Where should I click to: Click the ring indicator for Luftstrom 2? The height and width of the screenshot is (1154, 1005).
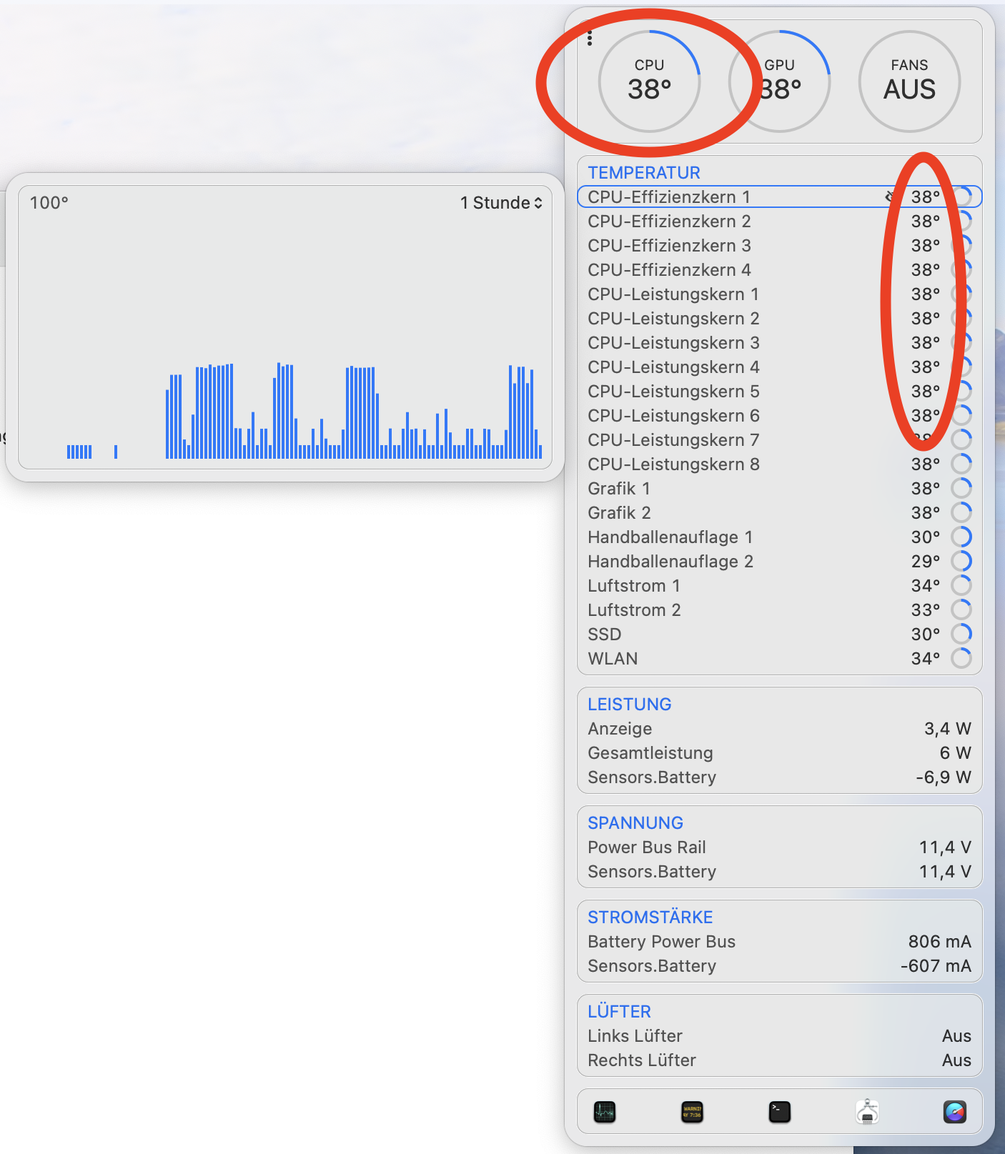tap(961, 610)
